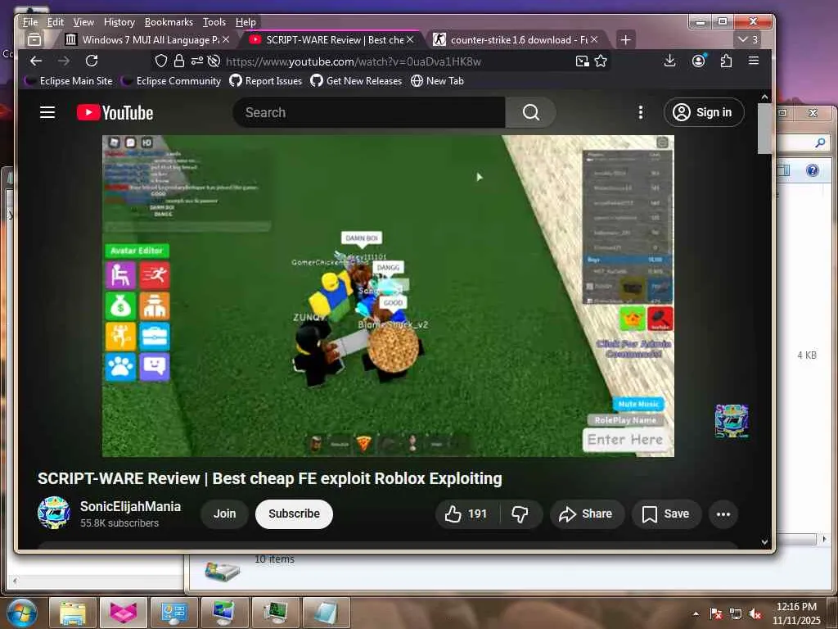Click the YouTube search magnifier button
Screen dimensions: 838x629
coord(530,112)
